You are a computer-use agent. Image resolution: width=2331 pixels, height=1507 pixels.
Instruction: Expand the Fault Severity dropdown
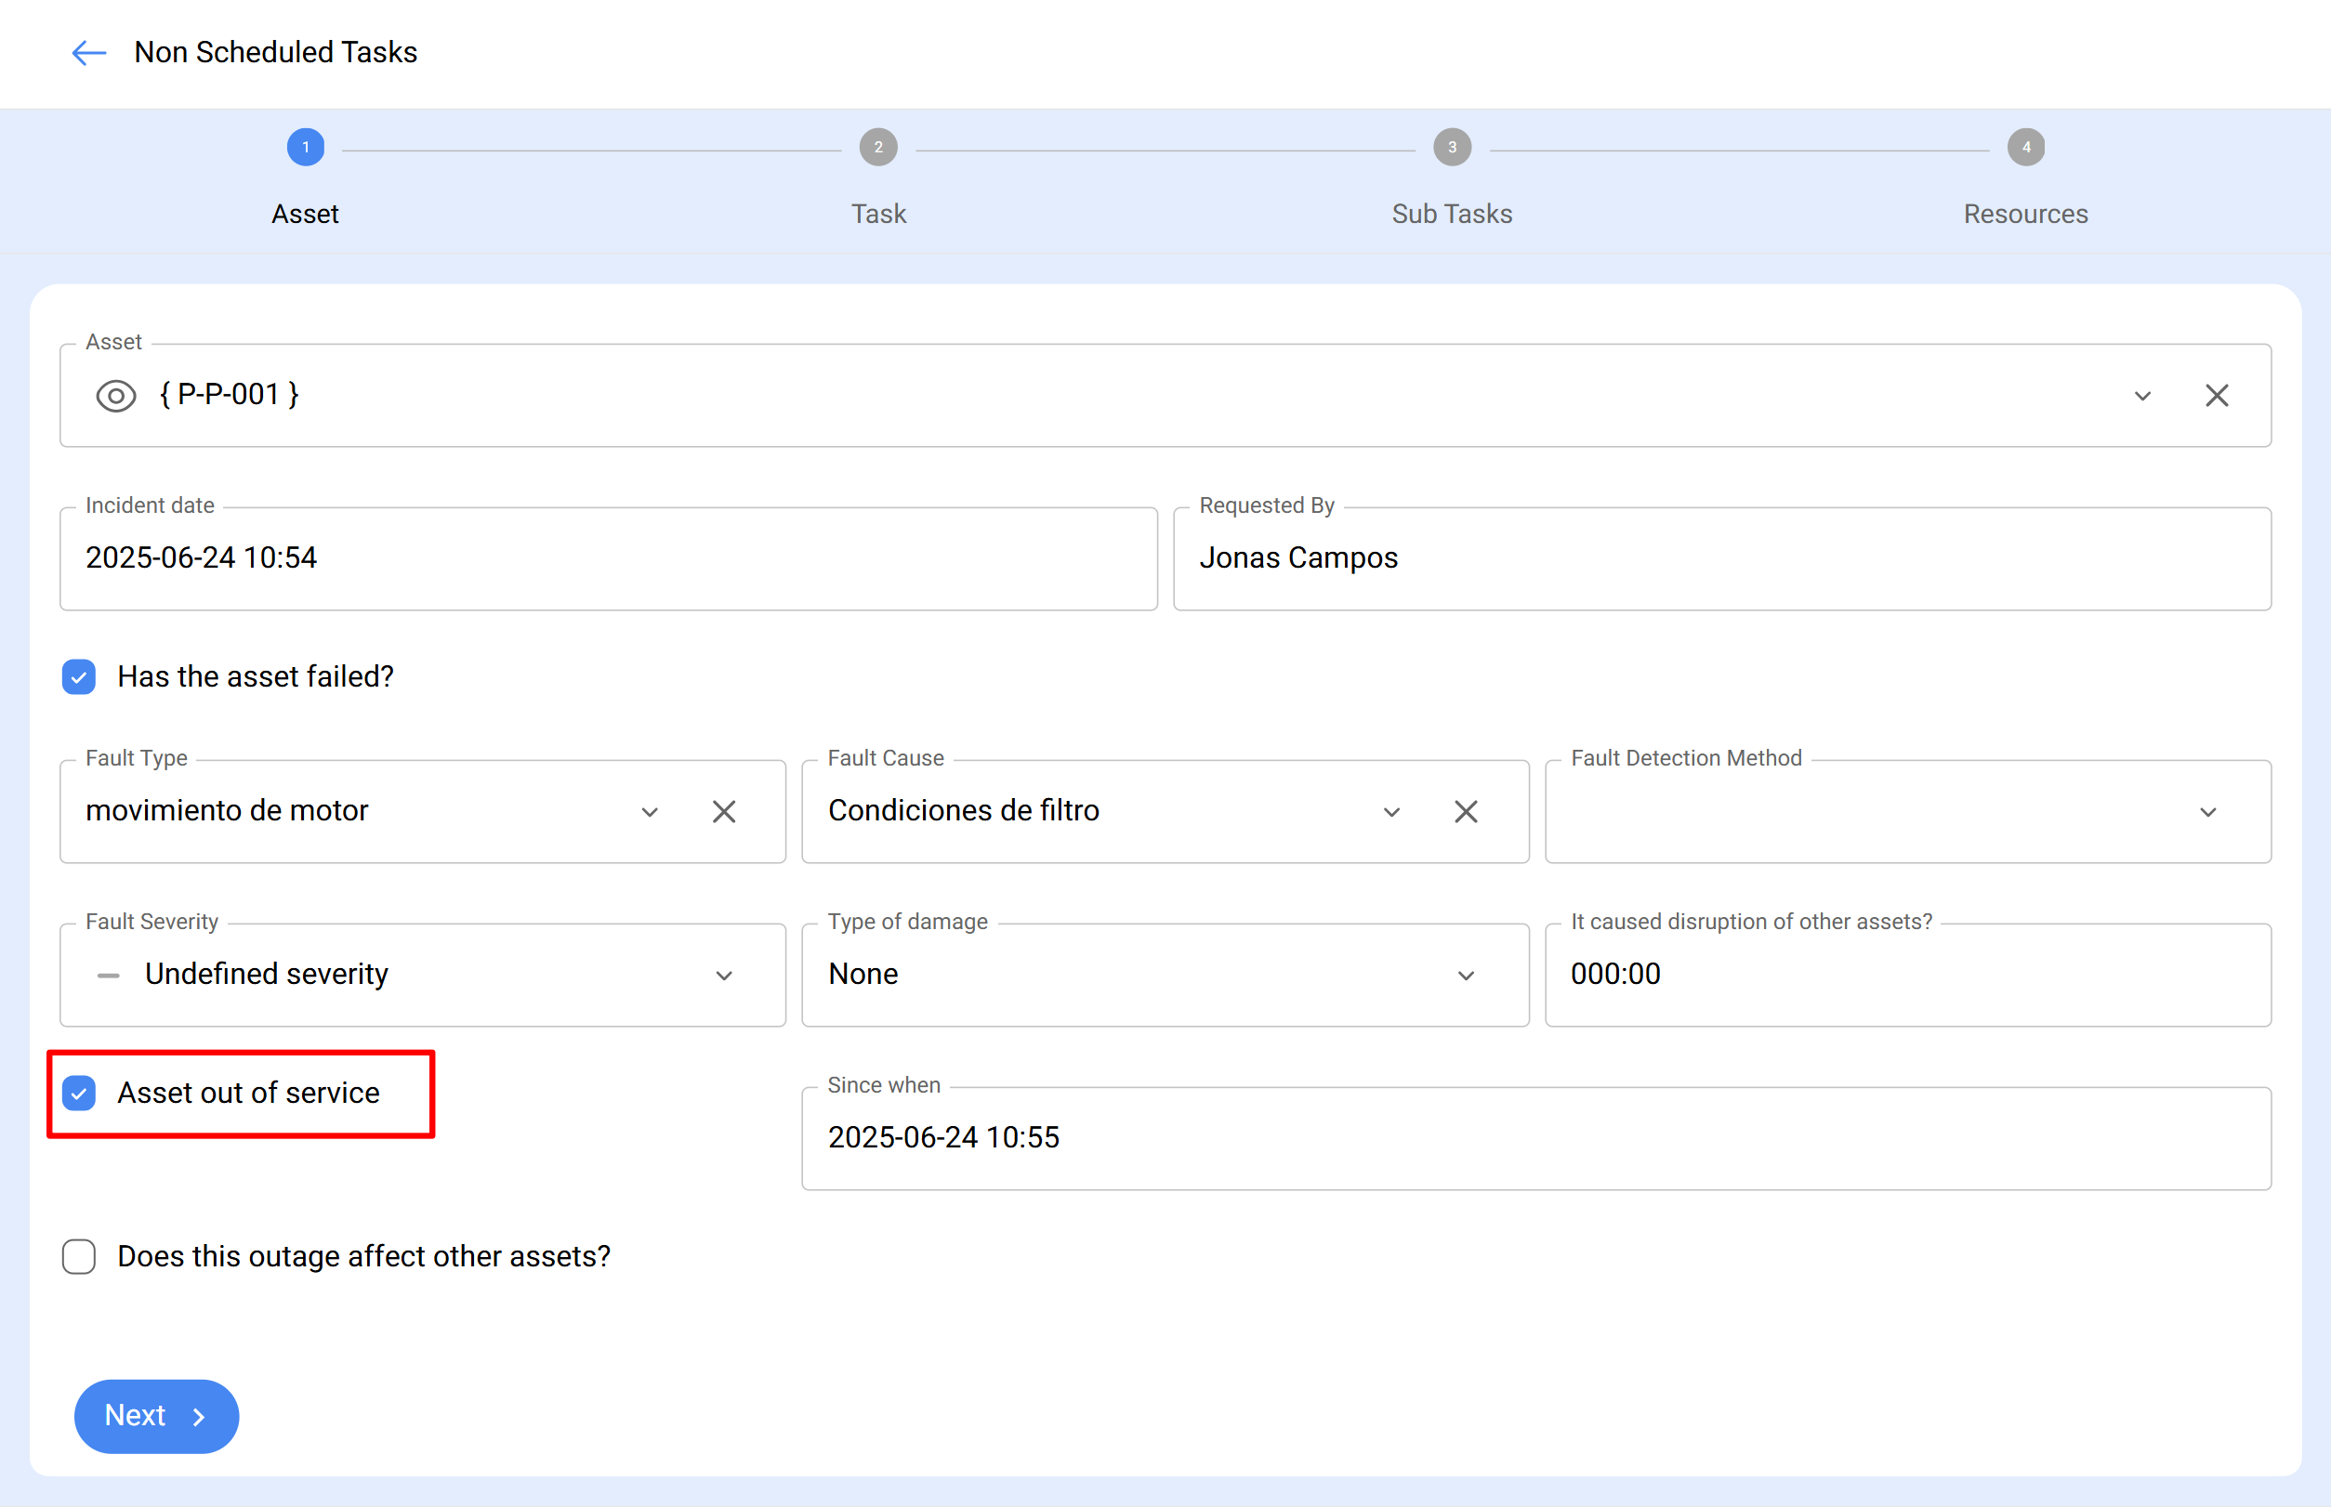724,975
